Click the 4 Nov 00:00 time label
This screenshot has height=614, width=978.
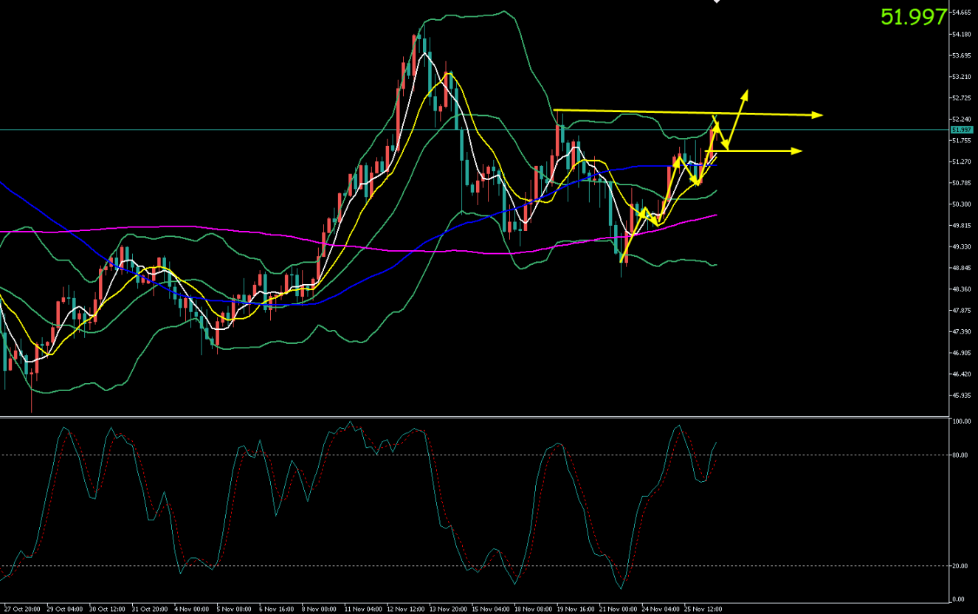[x=191, y=610]
